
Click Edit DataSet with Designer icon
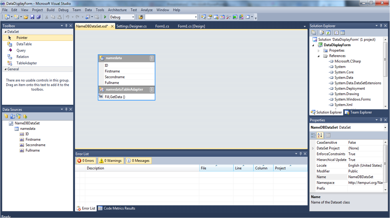coord(13,116)
